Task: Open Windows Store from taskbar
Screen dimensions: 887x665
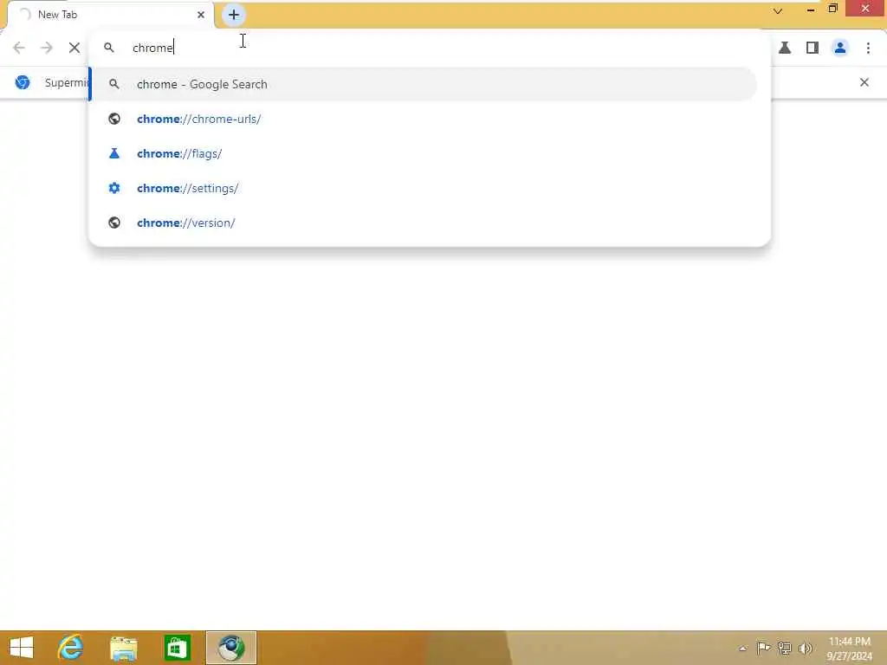Action: coord(177,648)
